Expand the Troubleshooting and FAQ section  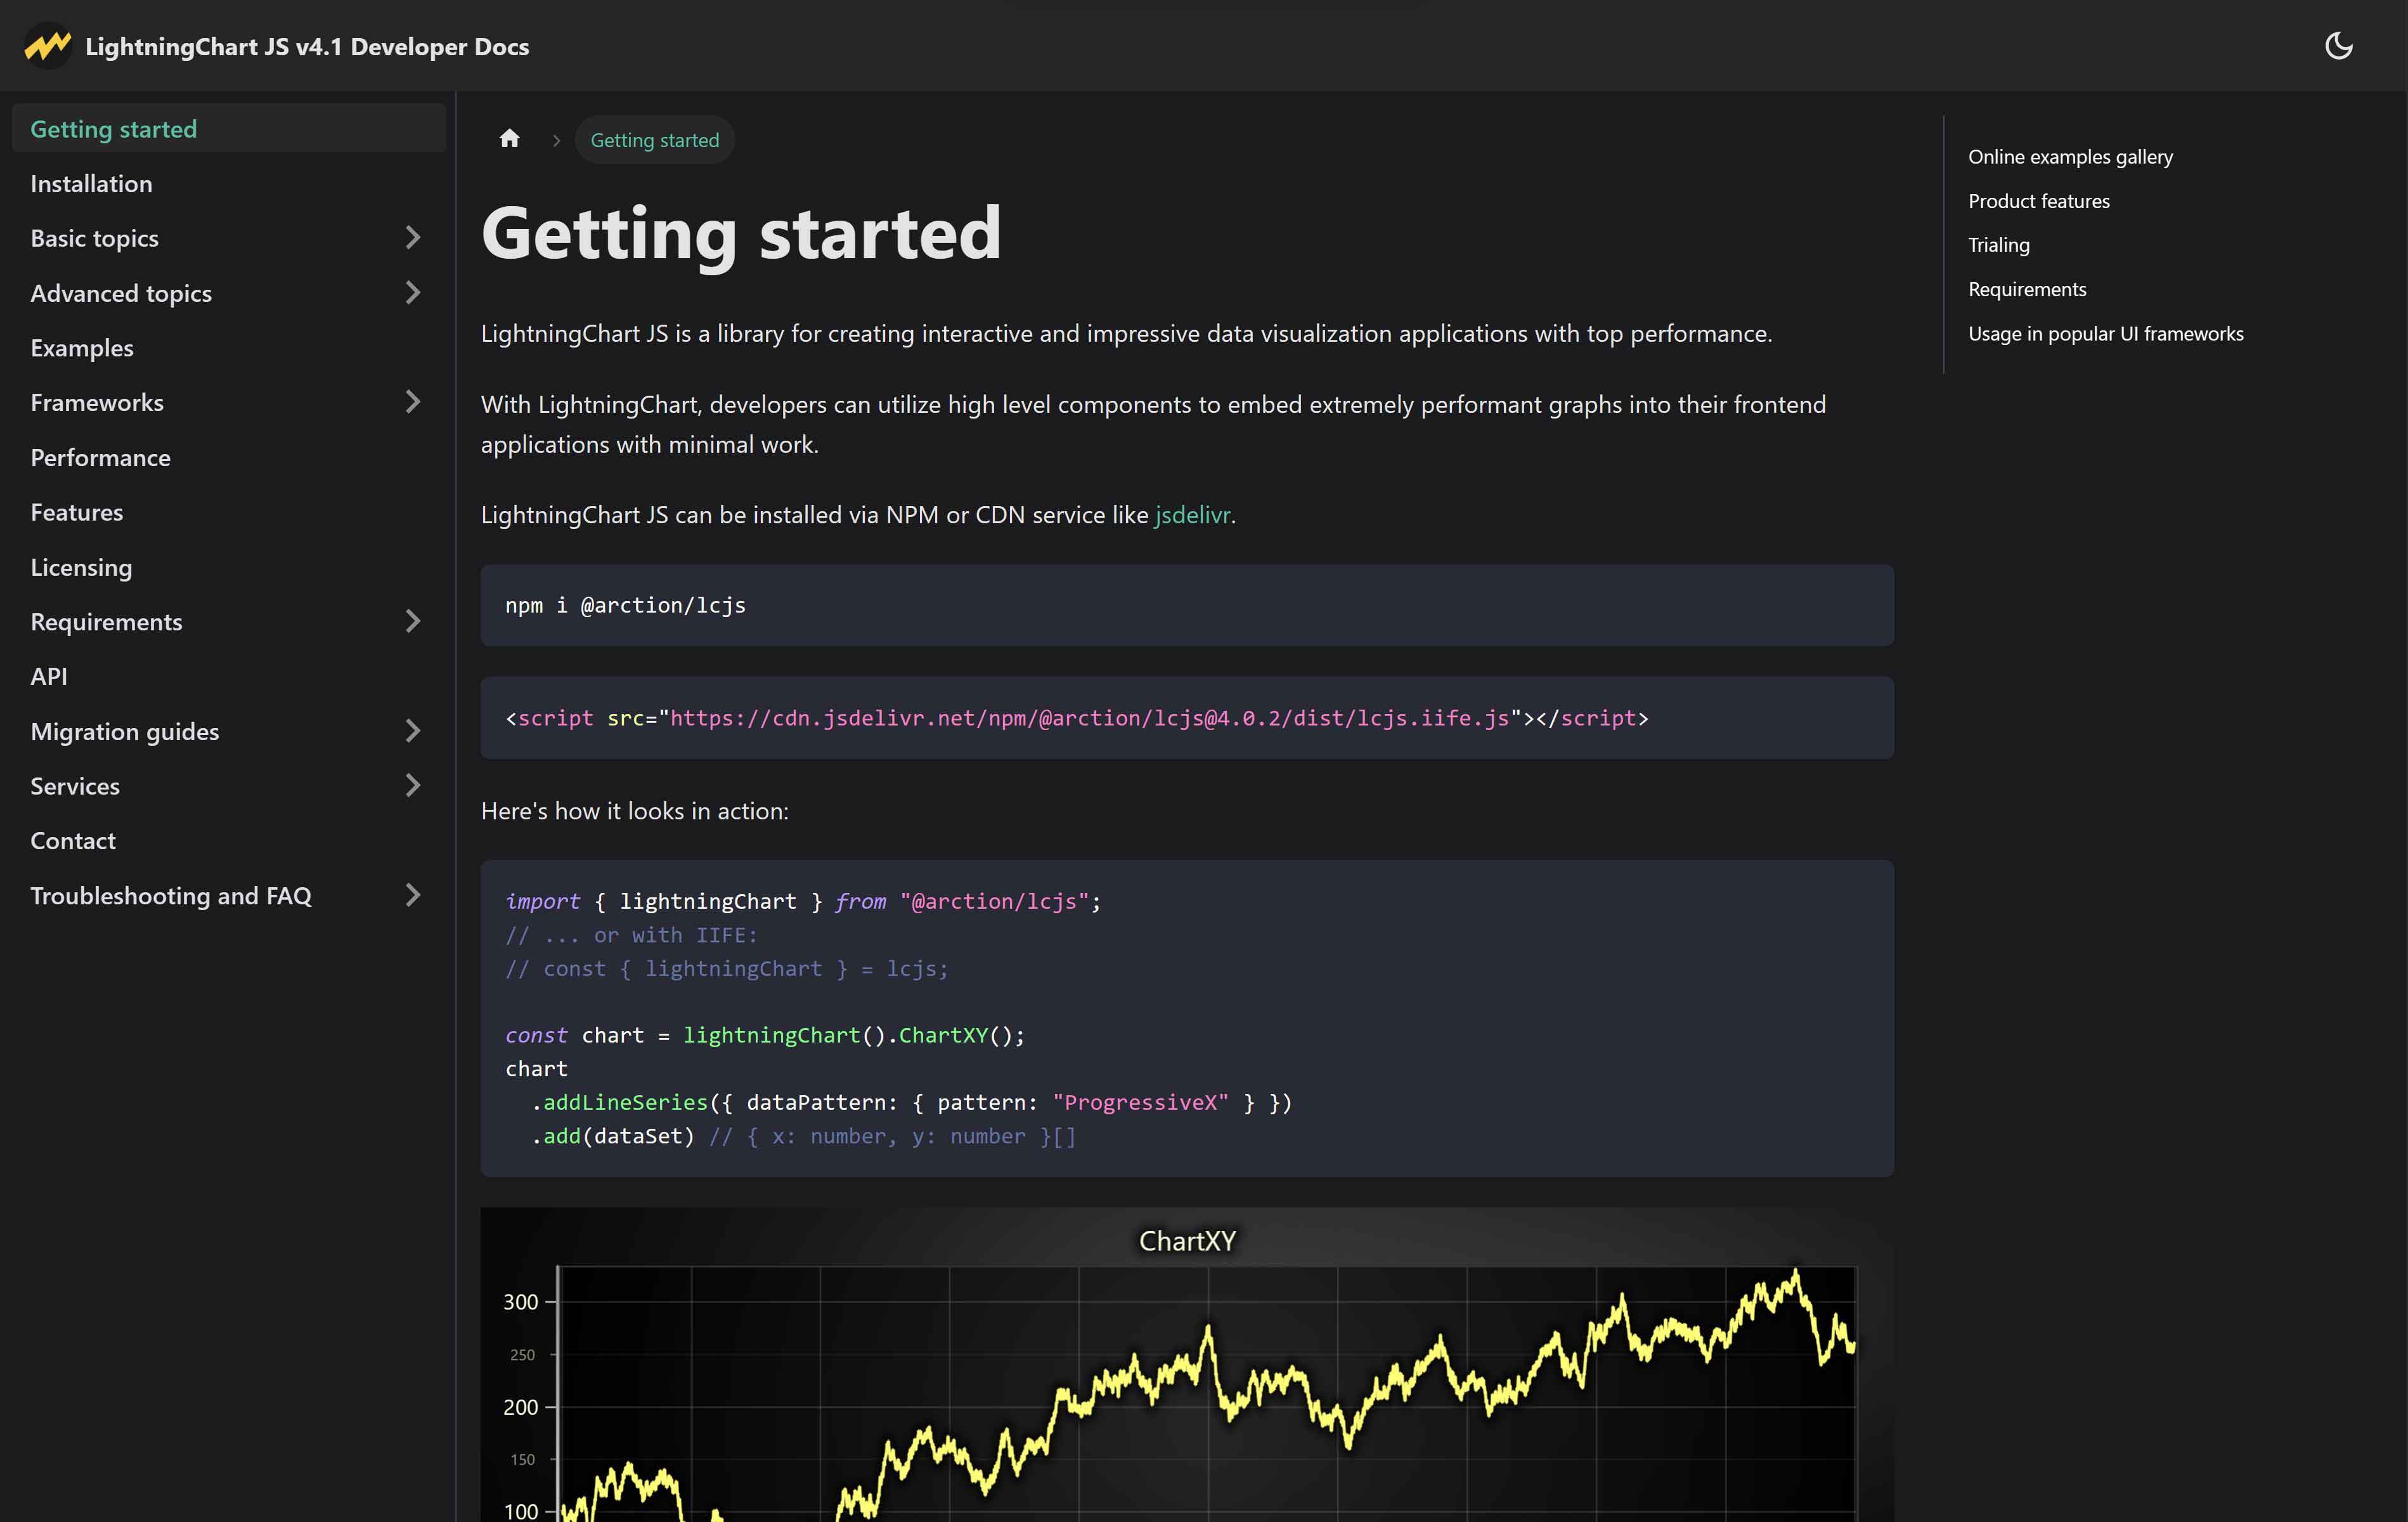tap(412, 894)
